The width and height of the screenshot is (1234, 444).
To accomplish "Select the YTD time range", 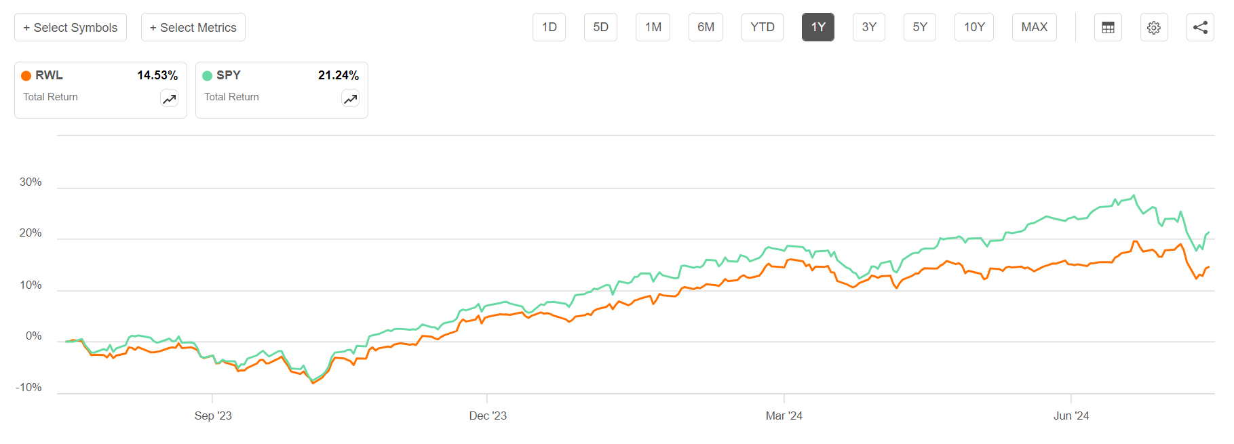I will [x=762, y=27].
